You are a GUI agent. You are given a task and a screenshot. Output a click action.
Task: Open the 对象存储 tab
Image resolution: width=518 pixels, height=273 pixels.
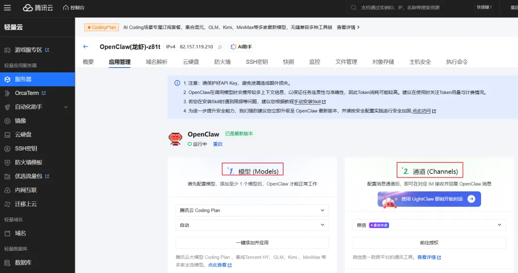383,62
